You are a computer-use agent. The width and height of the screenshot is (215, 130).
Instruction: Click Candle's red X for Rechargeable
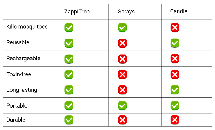point(175,59)
